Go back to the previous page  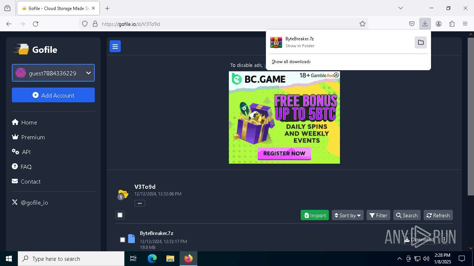tap(9, 24)
